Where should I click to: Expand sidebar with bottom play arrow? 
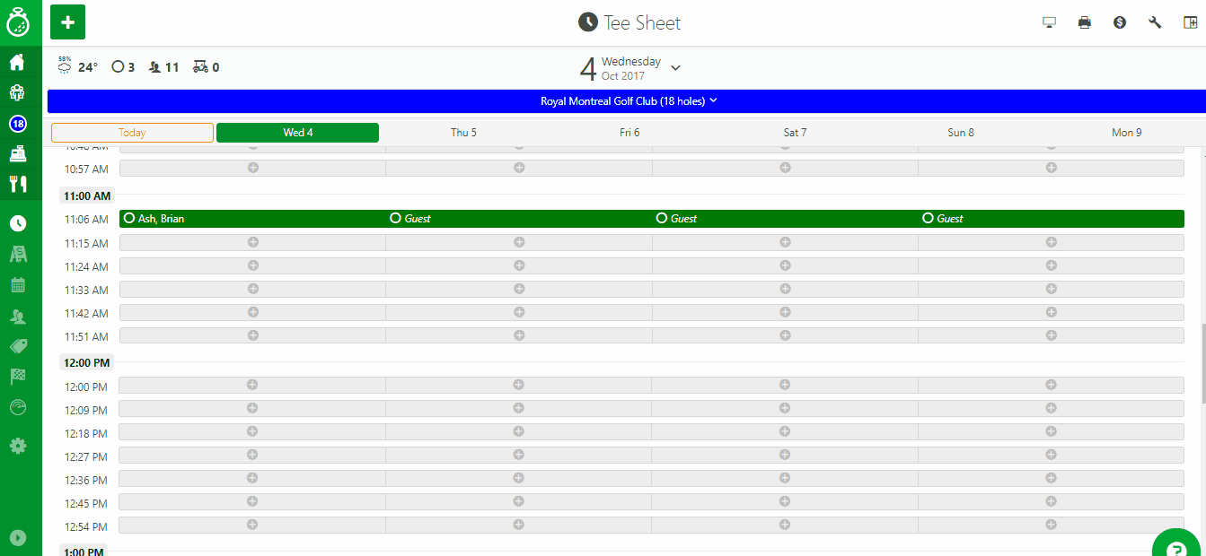pos(17,538)
